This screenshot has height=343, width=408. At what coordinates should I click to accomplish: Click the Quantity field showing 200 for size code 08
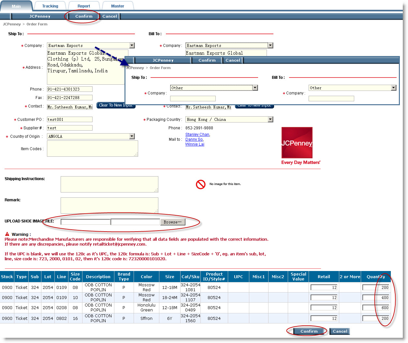(376, 288)
